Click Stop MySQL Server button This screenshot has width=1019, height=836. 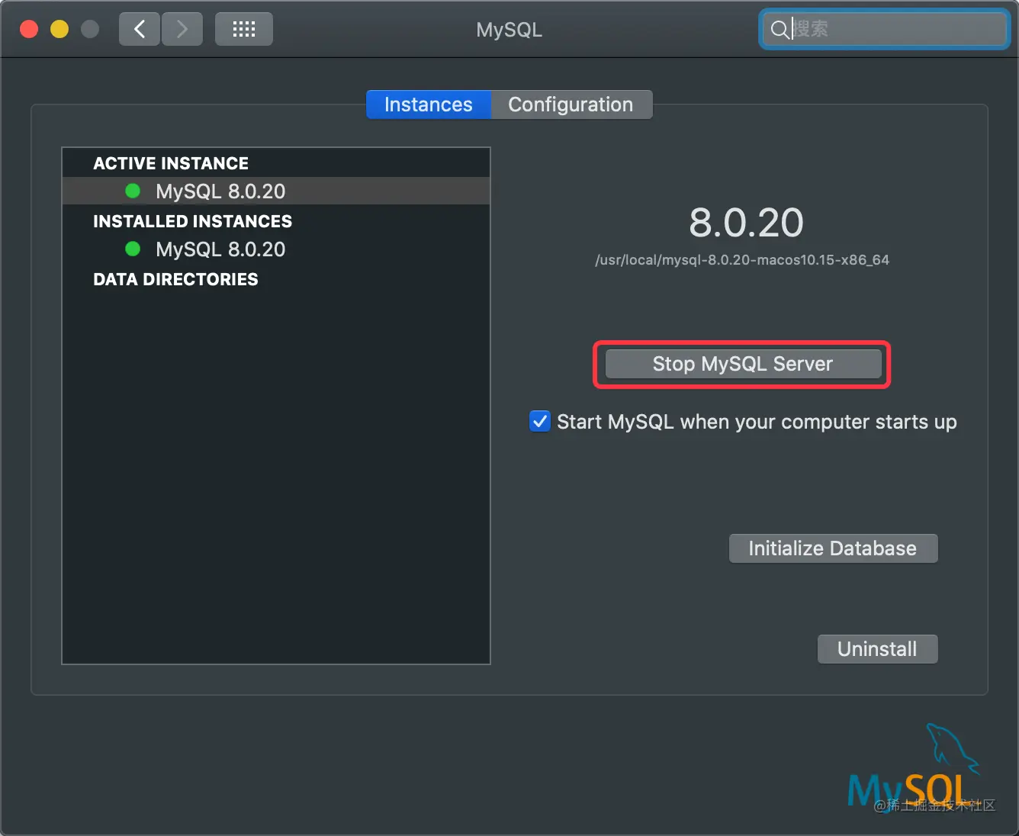[743, 364]
